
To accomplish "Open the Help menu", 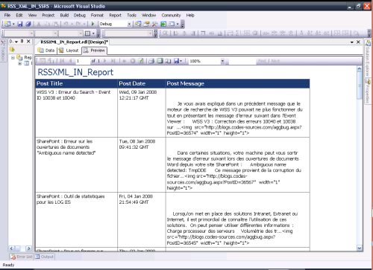I will point(190,15).
